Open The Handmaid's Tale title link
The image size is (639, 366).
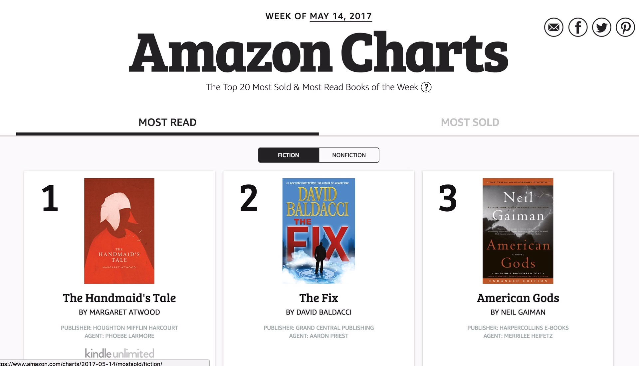point(119,298)
